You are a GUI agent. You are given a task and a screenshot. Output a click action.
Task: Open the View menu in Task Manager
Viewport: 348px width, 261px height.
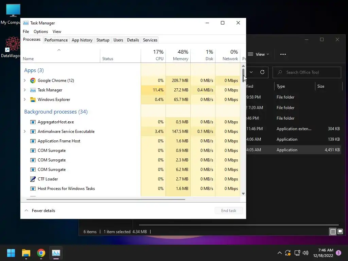tap(57, 32)
